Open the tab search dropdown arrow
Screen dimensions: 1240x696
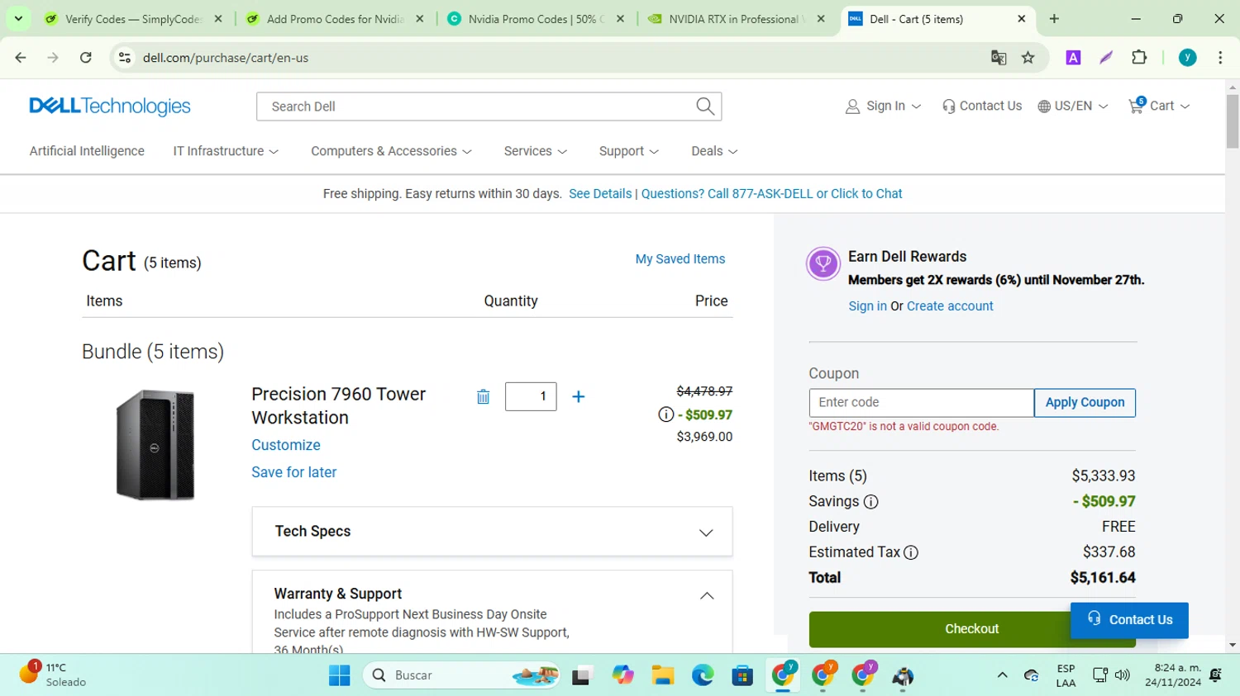point(18,19)
